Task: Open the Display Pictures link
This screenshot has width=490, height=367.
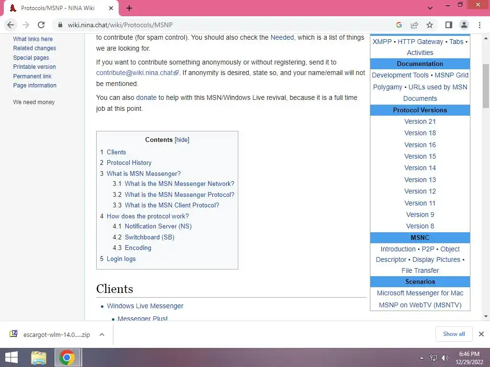Action: point(436,259)
